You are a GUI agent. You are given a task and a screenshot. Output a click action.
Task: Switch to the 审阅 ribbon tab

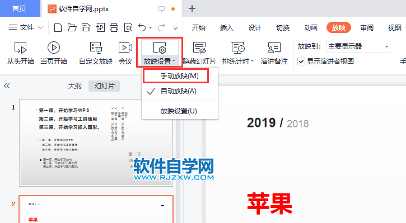[x=367, y=27]
